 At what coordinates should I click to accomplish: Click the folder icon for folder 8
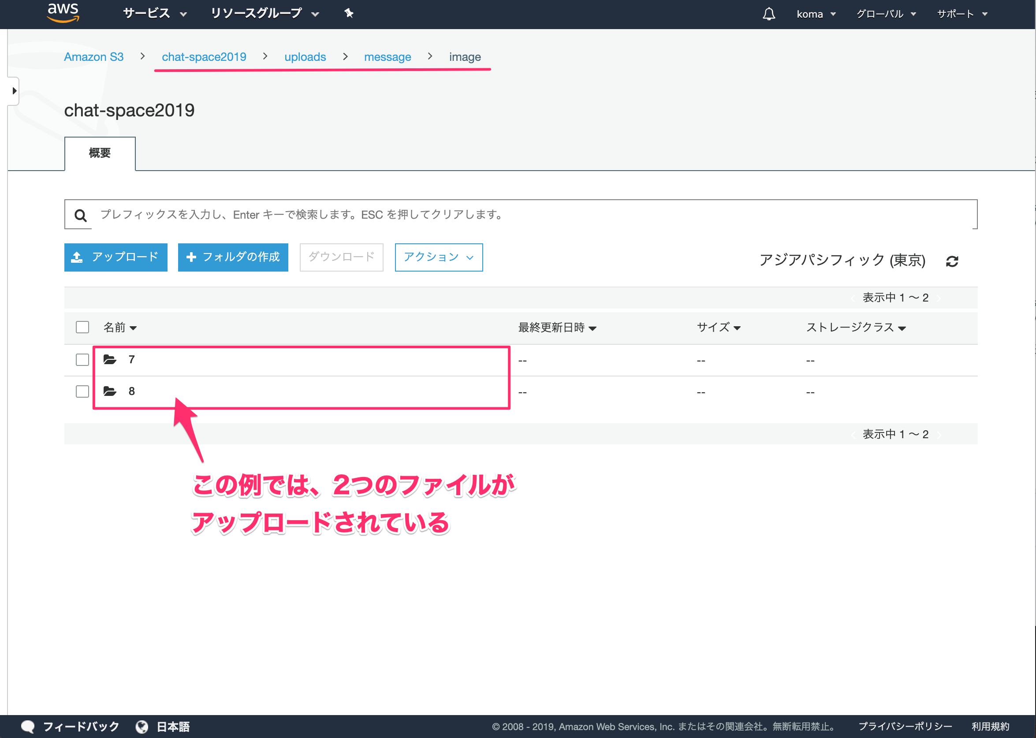(x=109, y=391)
